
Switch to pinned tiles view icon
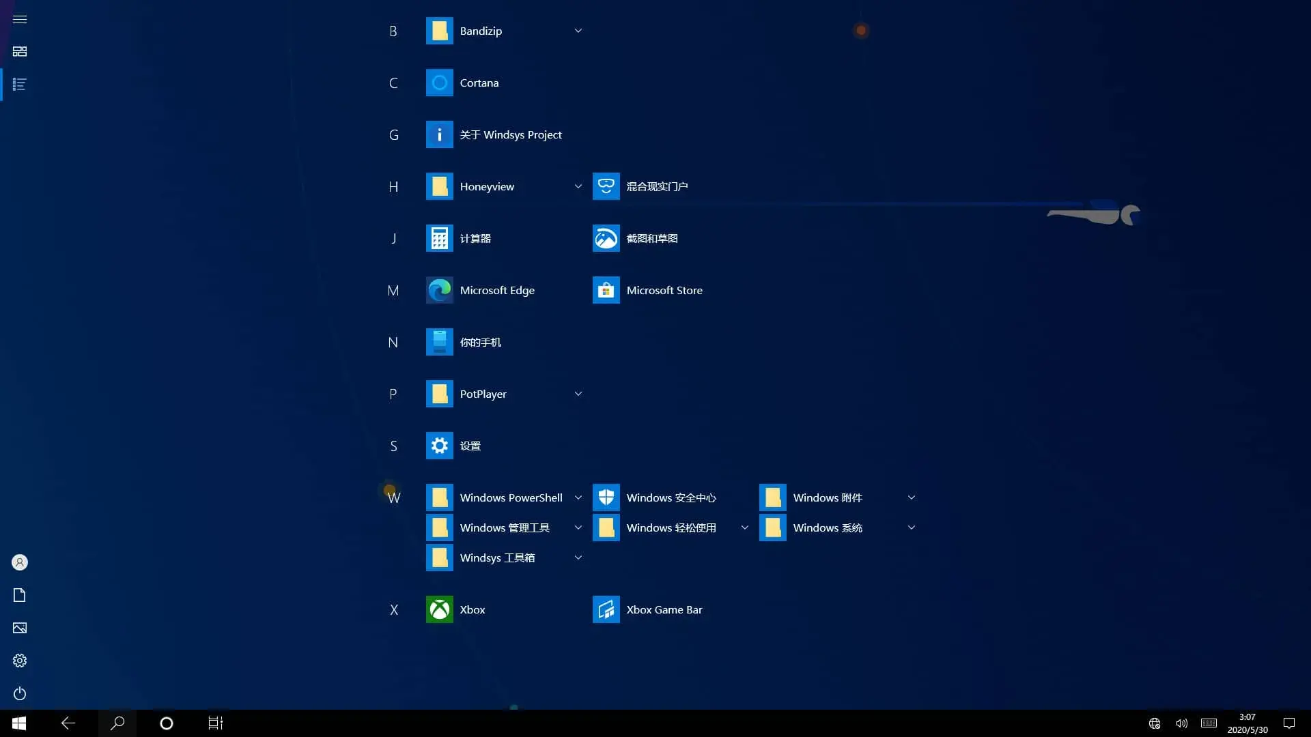(x=20, y=51)
